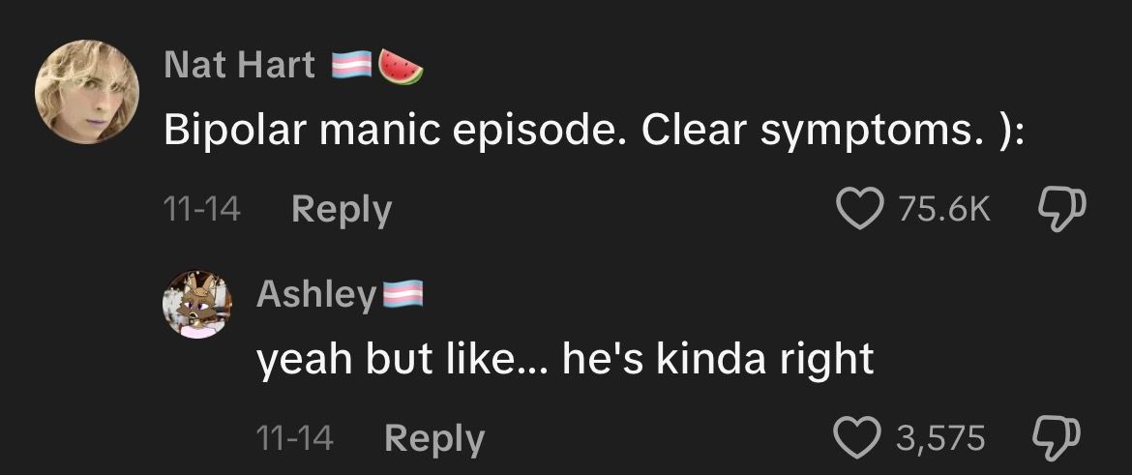The height and width of the screenshot is (475, 1132).
Task: Open Ashley's cartoon avatar profile picture
Action: coord(197,305)
